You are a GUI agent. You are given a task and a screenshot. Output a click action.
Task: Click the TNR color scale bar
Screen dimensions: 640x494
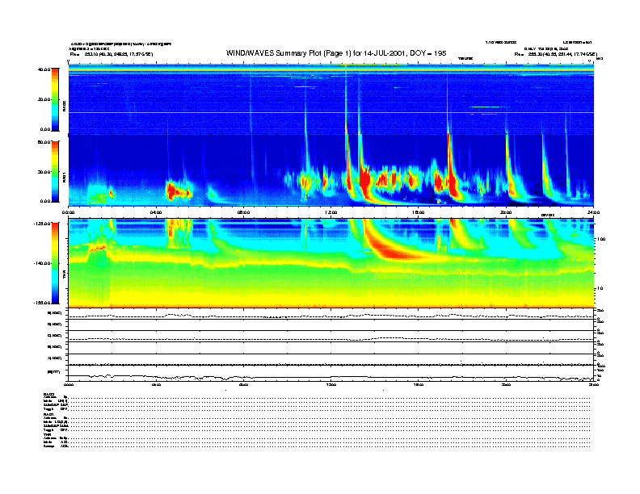[55, 263]
